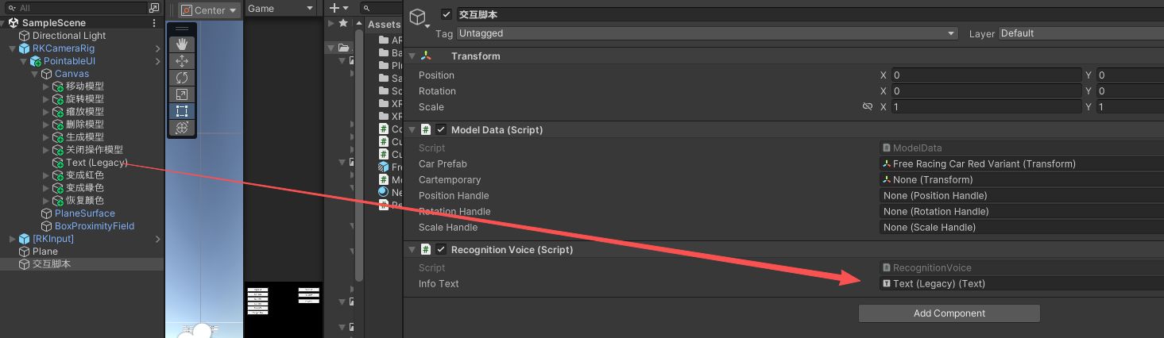Activate the Rect tool
The image size is (1164, 338).
click(182, 110)
